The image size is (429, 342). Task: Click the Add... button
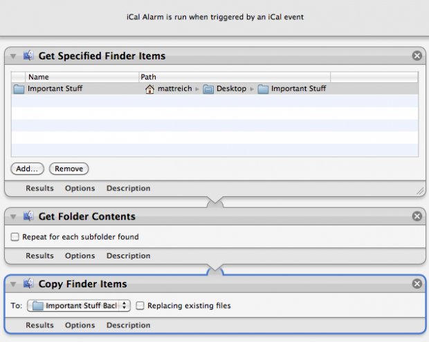point(27,169)
